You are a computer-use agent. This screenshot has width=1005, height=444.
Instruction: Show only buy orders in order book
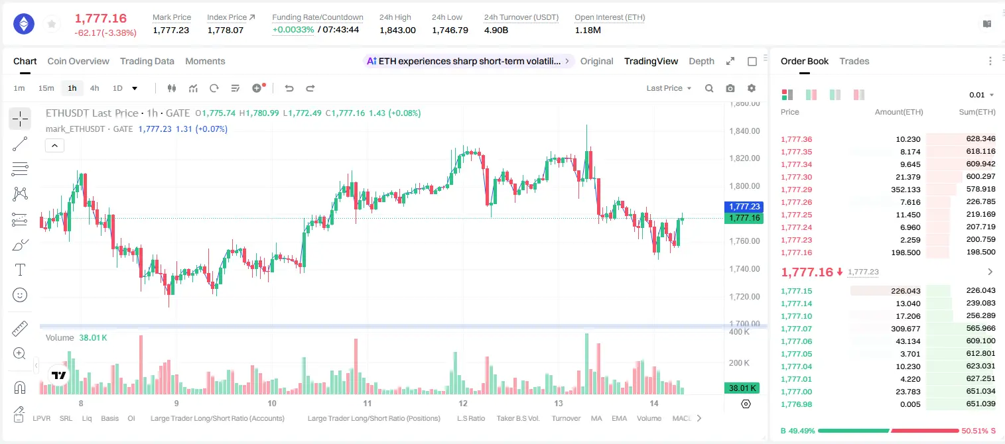click(x=835, y=95)
